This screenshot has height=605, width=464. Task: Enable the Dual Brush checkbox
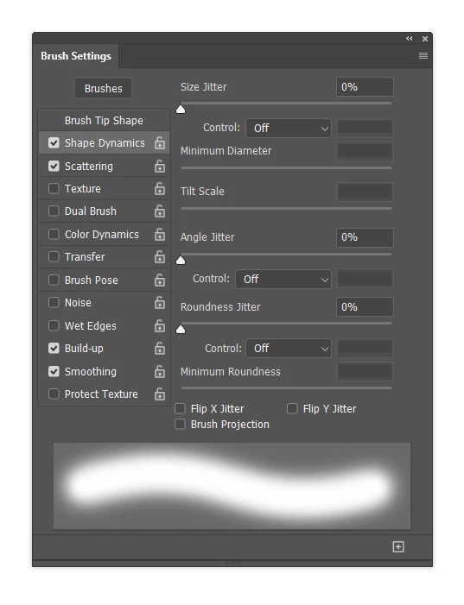(x=54, y=211)
